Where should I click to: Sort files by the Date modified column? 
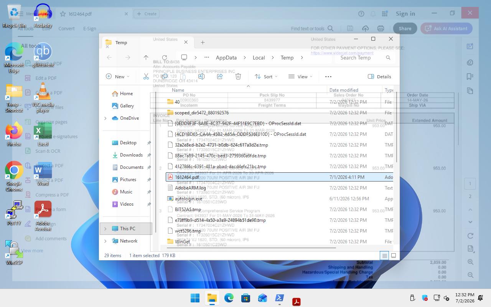pyautogui.click(x=344, y=90)
